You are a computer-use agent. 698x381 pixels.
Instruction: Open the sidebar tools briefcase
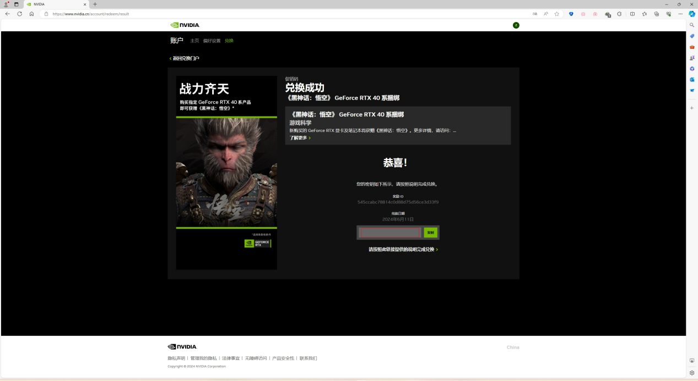pyautogui.click(x=692, y=47)
